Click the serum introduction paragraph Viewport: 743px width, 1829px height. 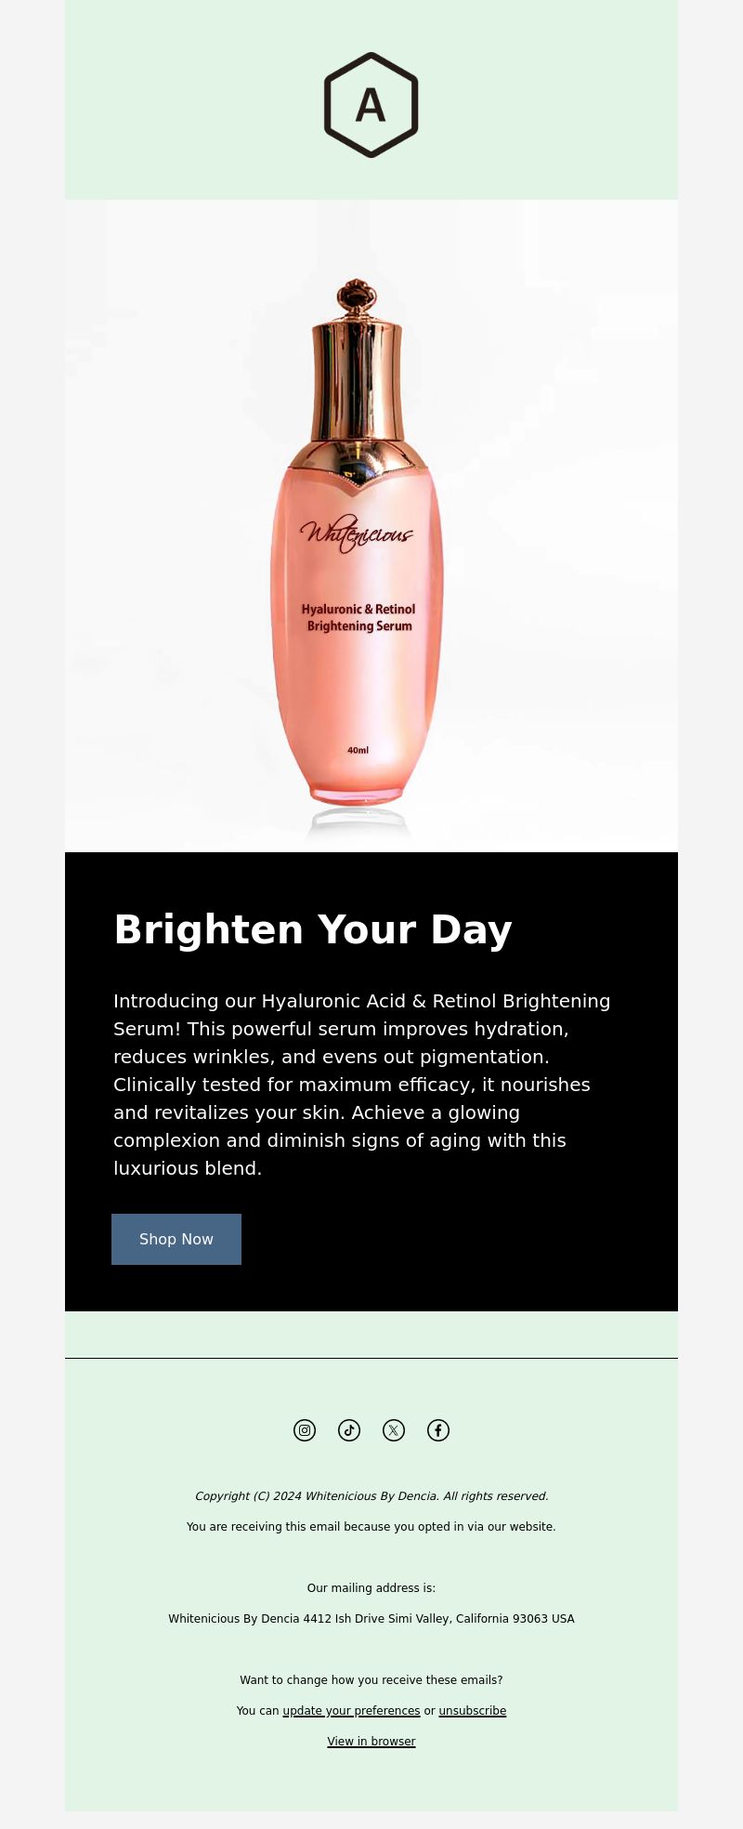[x=362, y=1085]
